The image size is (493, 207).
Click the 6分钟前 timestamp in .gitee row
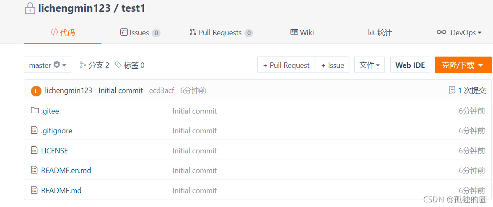tap(472, 111)
